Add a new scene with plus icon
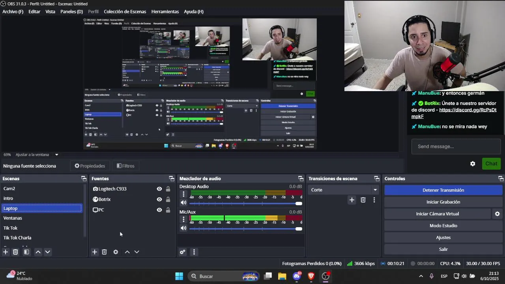This screenshot has width=505, height=284. 6,252
